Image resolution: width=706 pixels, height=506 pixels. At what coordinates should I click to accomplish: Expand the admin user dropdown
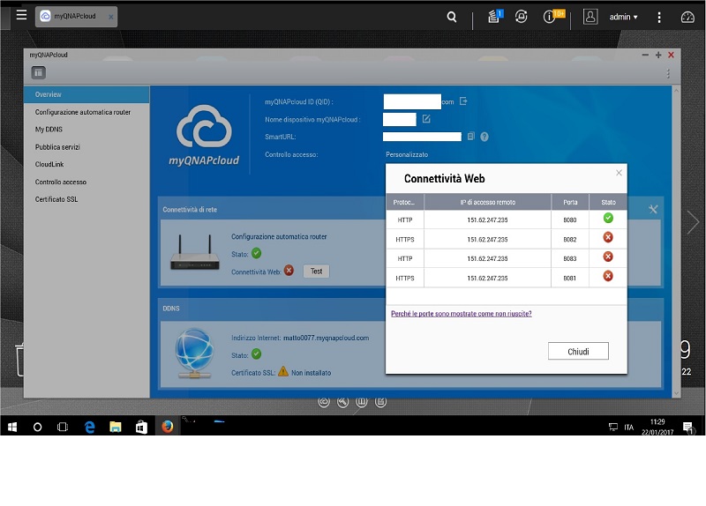coord(624,17)
